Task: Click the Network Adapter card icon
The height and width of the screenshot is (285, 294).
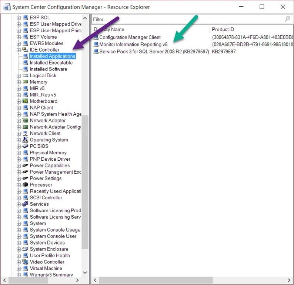Action: 25,121
